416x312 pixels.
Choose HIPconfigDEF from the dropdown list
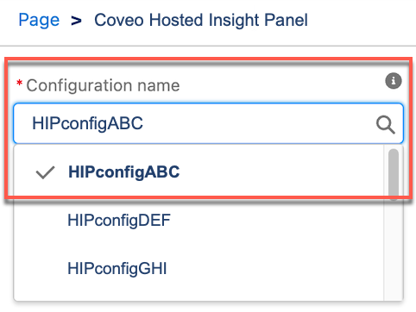tap(199, 221)
